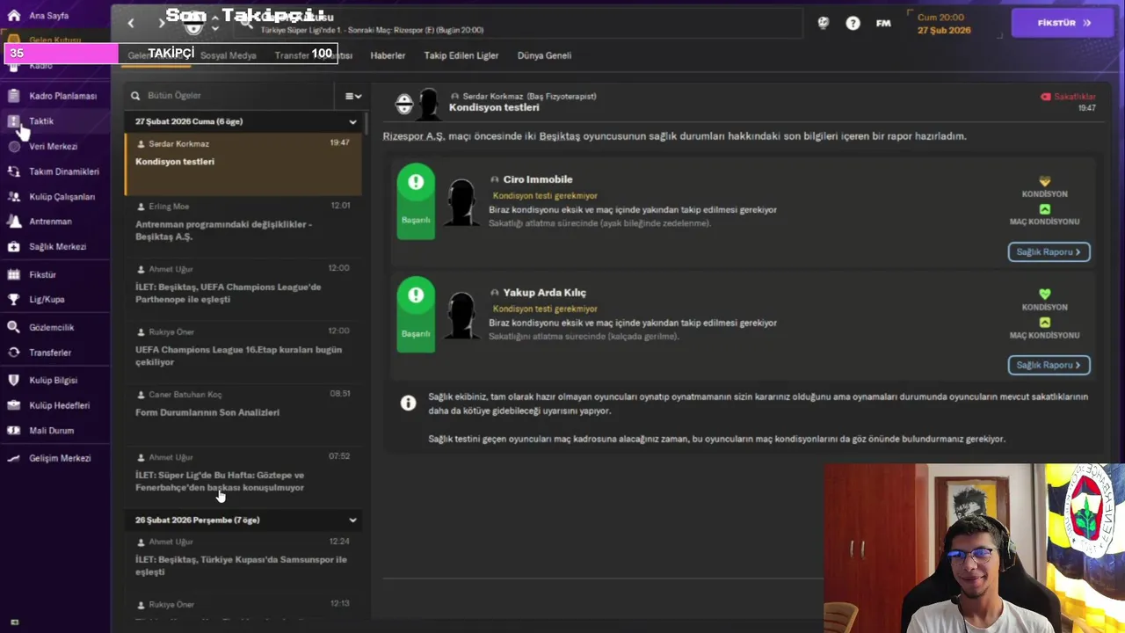Open Gözlemcilik scouting icon
This screenshot has height=633, width=1125.
[x=13, y=327]
